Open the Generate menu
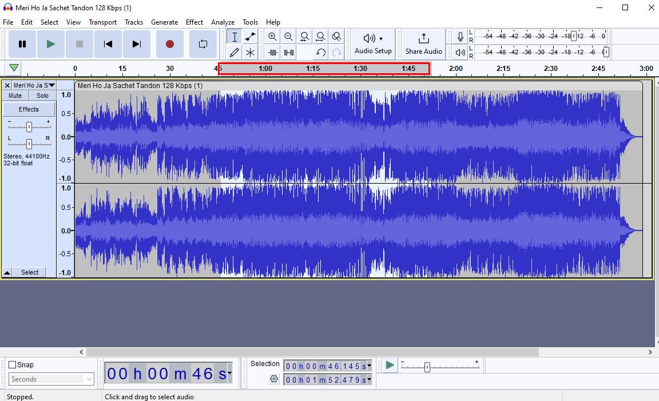 pyautogui.click(x=165, y=22)
